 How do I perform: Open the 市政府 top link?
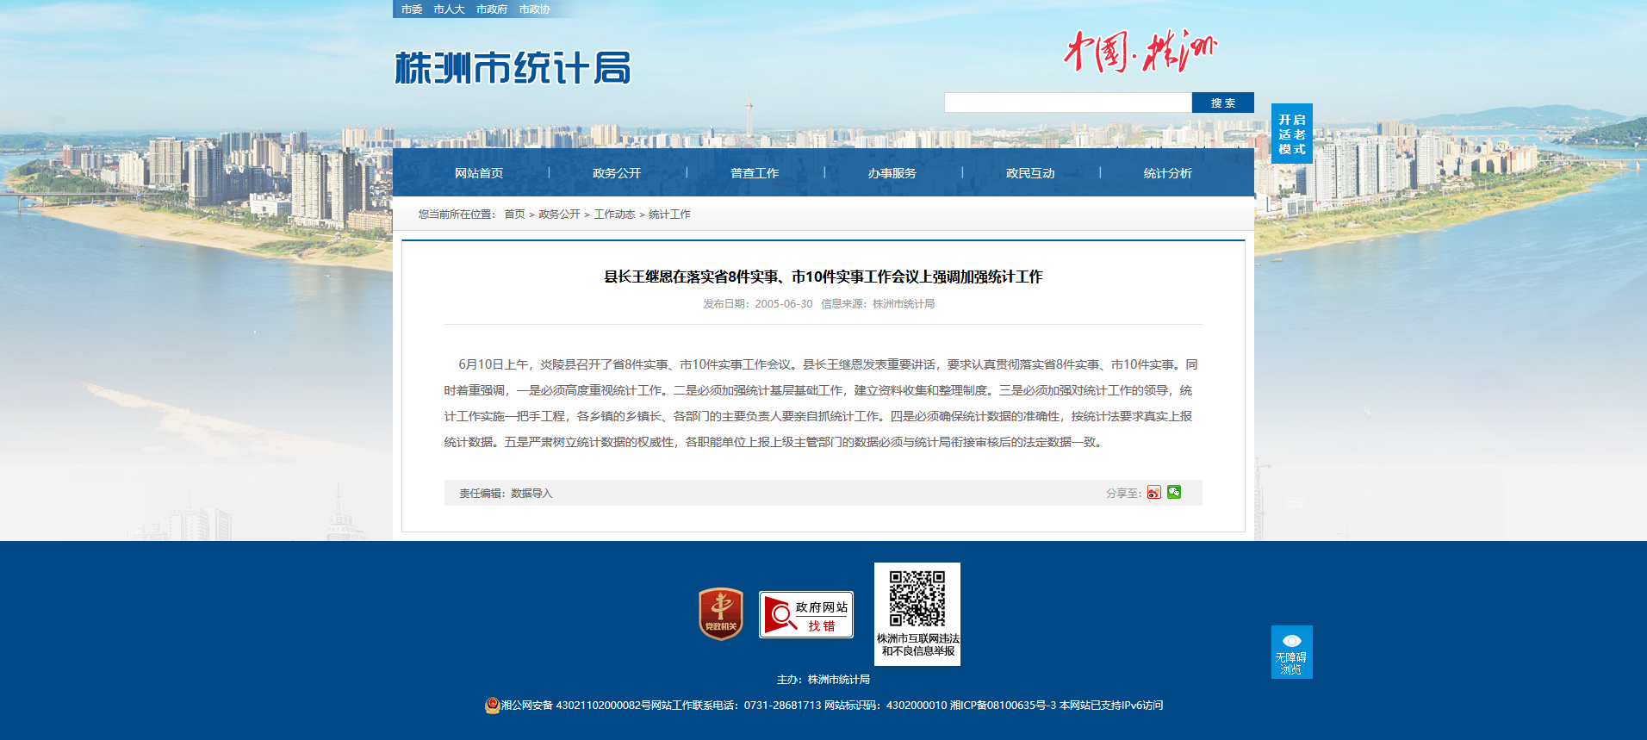click(x=492, y=9)
